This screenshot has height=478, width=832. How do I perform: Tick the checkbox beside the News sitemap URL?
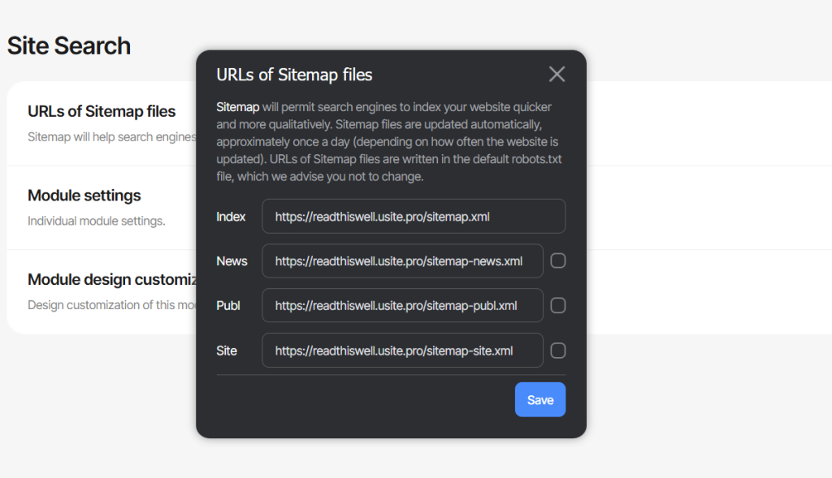(557, 261)
